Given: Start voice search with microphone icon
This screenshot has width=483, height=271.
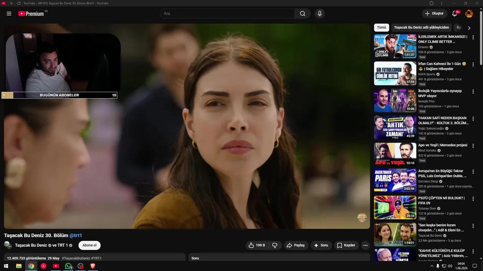Looking at the screenshot, I should [x=320, y=14].
